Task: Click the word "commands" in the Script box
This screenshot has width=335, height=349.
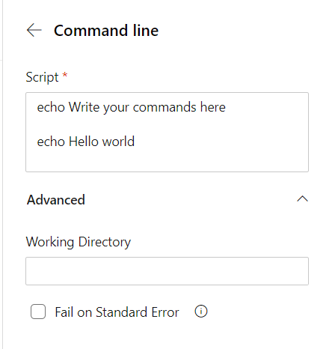Action: pos(165,107)
